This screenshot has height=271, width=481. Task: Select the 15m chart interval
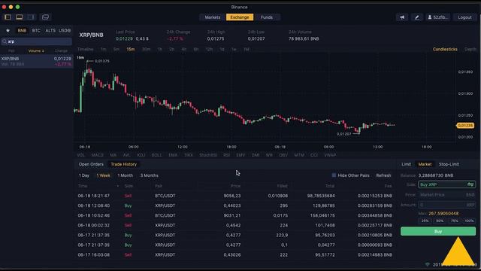point(131,49)
